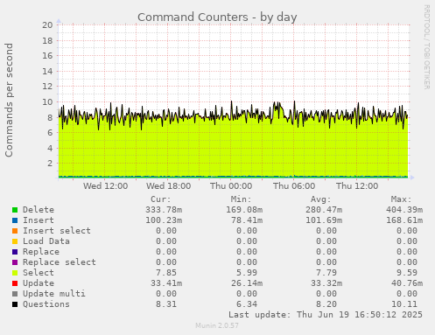Click the Wed 12:00 time axis label
Image resolution: width=435 pixels, height=335 pixels.
coord(105,186)
